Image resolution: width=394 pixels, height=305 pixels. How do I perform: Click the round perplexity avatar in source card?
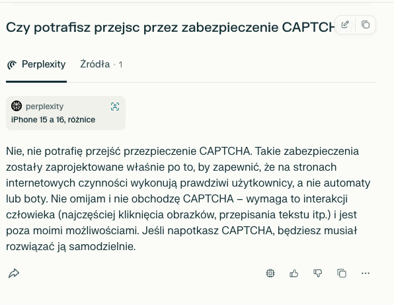tap(17, 106)
